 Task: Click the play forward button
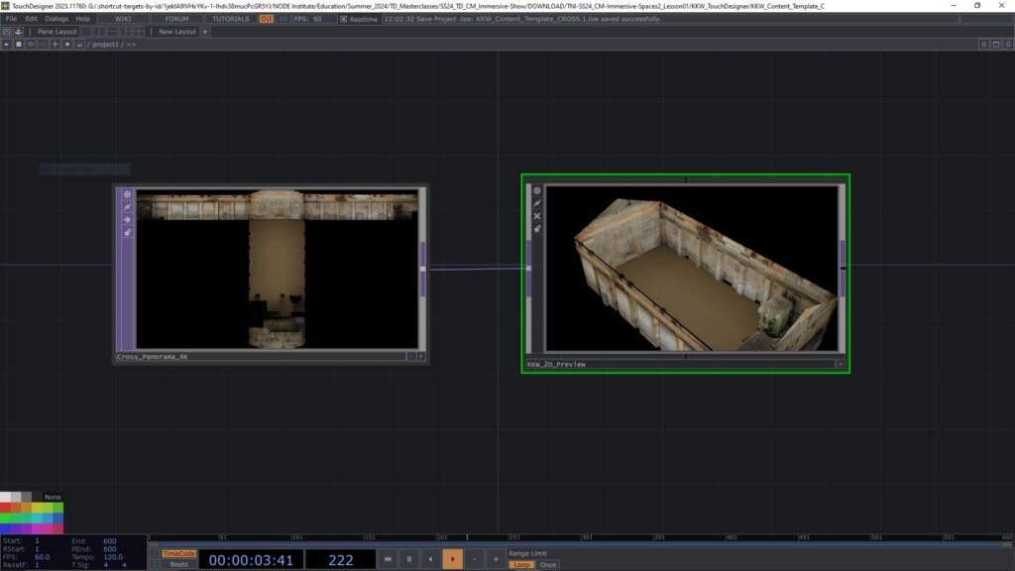click(x=452, y=559)
